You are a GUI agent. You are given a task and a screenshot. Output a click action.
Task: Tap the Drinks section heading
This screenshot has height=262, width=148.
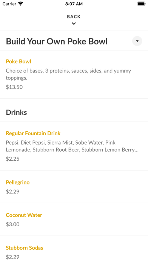pyautogui.click(x=17, y=113)
